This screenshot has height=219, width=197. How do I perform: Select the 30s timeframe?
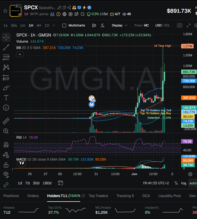(x=14, y=25)
